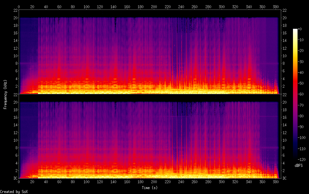309x194 pixels.
Task: Click the 380 tick on the bottom time axis
Action: click(x=276, y=182)
